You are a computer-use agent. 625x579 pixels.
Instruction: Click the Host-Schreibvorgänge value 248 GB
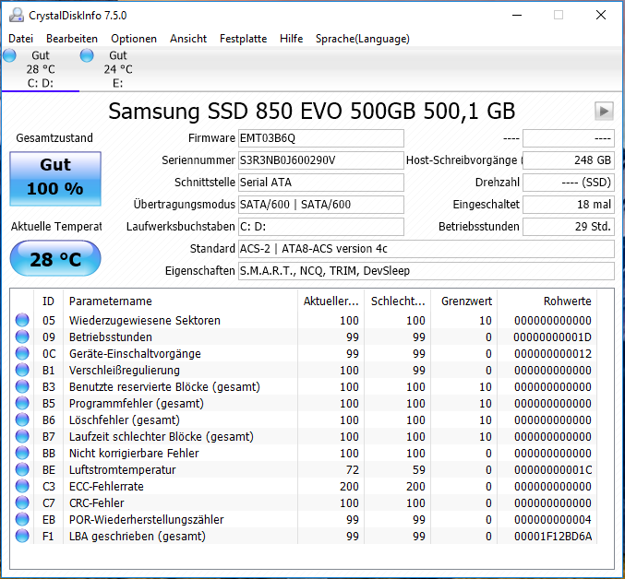(x=569, y=160)
